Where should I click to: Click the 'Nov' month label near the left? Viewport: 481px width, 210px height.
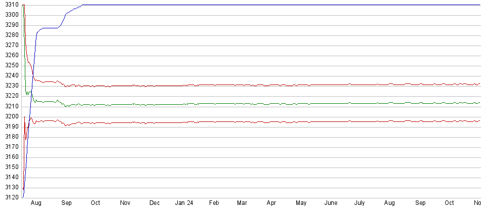tap(125, 203)
